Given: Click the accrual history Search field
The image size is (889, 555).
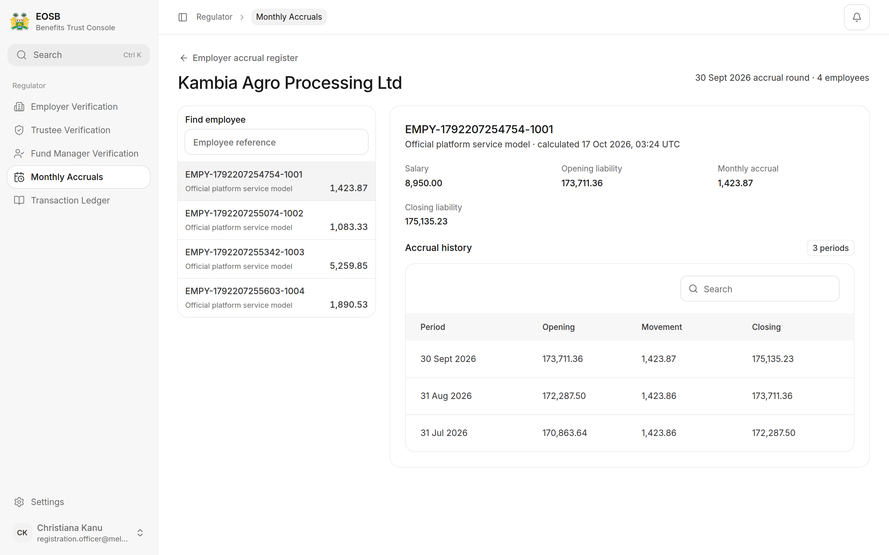Looking at the screenshot, I should click(759, 289).
